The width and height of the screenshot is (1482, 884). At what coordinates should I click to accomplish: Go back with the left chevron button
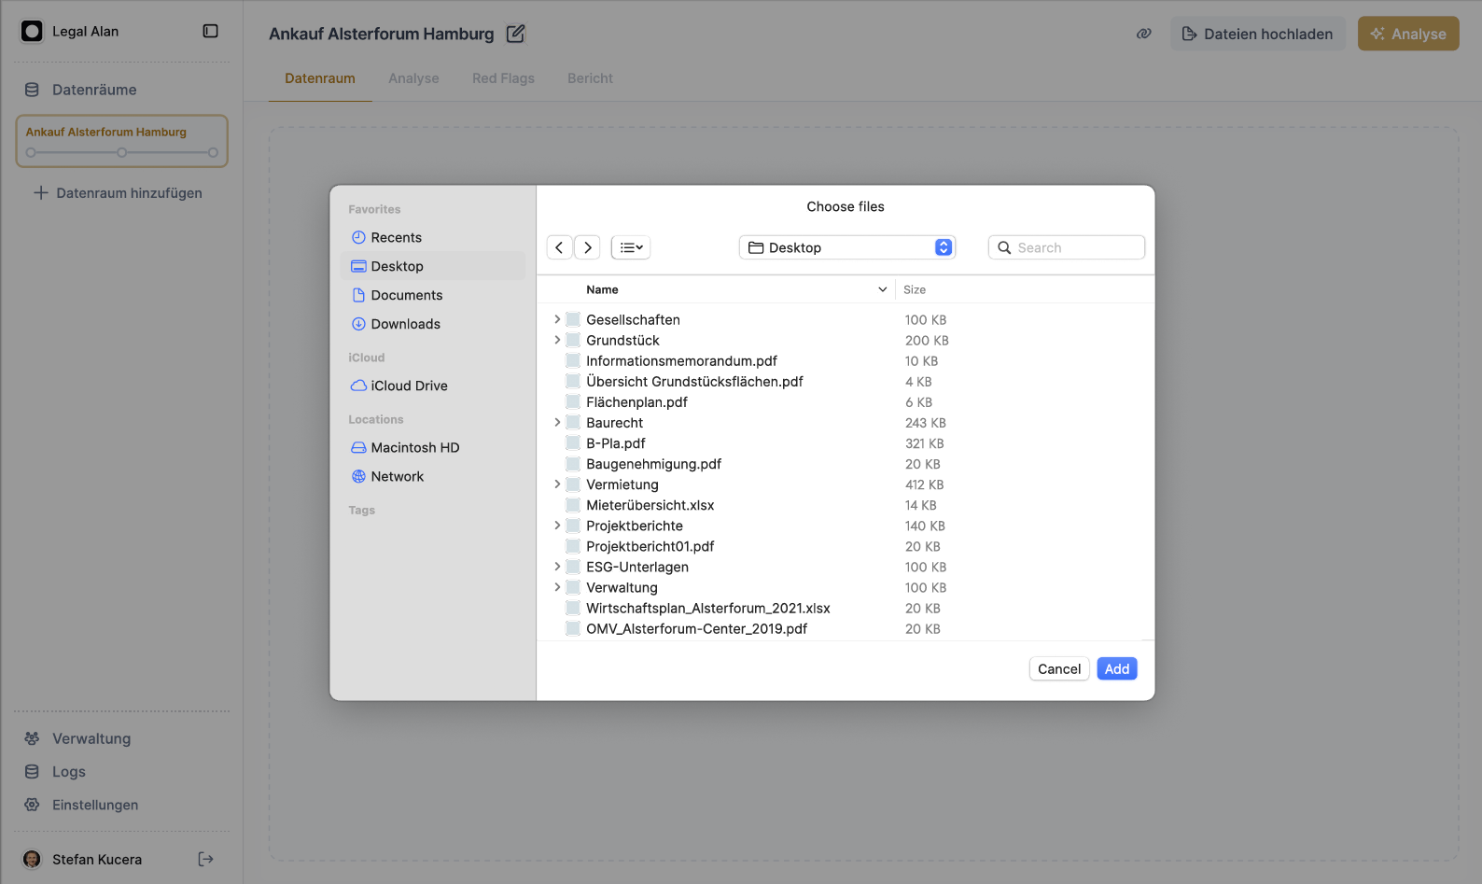point(559,247)
